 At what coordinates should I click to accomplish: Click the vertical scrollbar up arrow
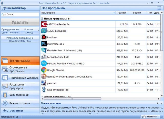point(162,12)
